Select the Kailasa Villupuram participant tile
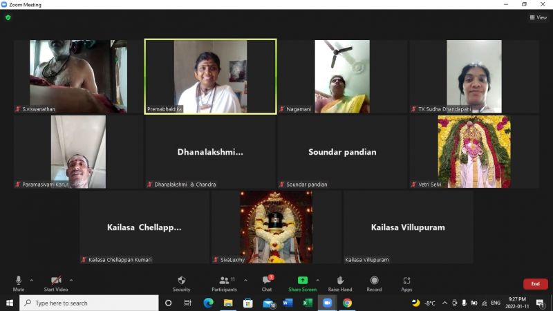Viewport: 553px width, 311px height. (408, 227)
